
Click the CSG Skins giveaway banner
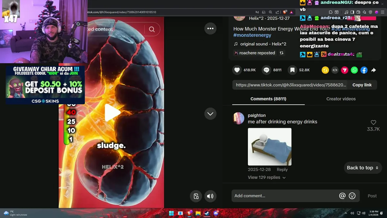(45, 85)
